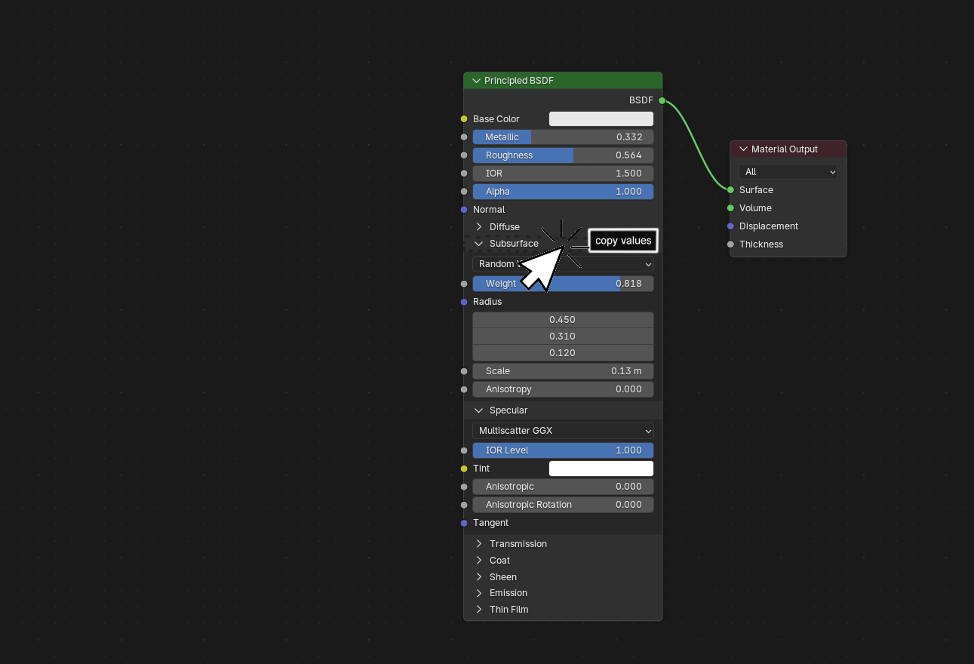Click the Subsurface Anisotropy field
The image size is (974, 664).
[563, 389]
